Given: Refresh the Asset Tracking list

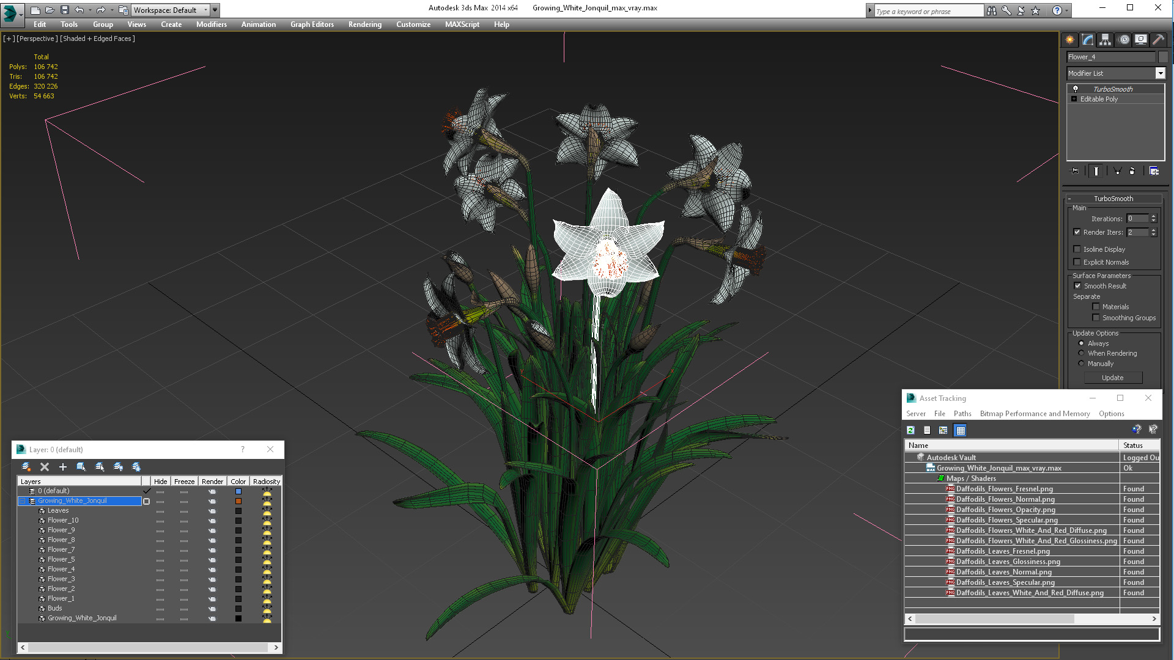Looking at the screenshot, I should pyautogui.click(x=910, y=430).
